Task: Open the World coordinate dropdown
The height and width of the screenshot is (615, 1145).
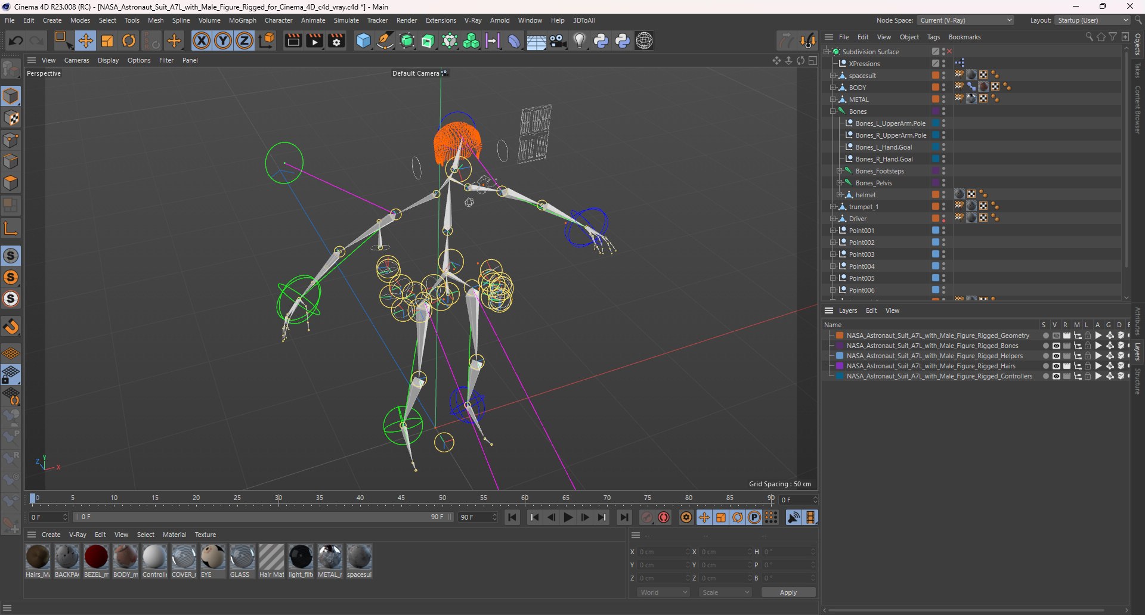Action: 664,592
